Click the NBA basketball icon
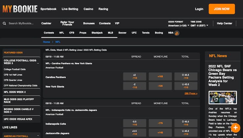 point(177,33)
